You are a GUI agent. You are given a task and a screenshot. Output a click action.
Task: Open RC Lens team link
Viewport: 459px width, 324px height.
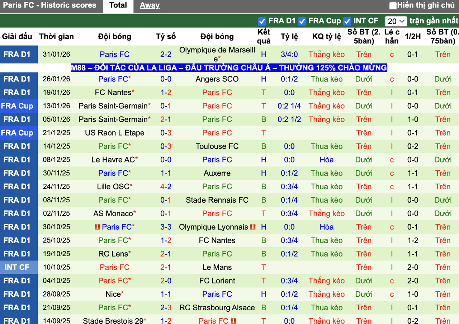point(113,254)
